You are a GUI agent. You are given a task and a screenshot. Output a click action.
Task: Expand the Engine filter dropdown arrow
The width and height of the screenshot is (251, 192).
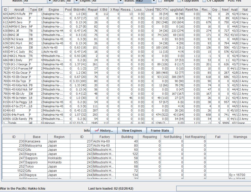tap(121, 1)
